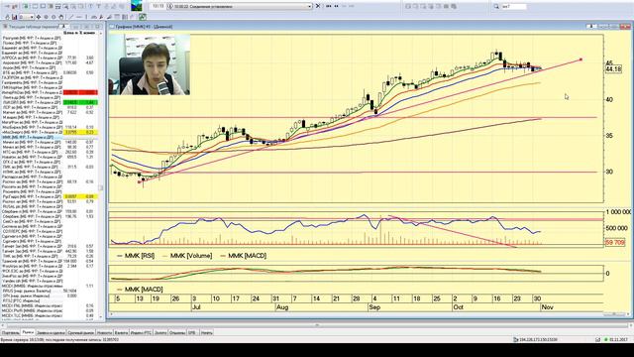The image size is (634, 357).
Task: Open the Индексы РТС tab
Action: click(x=141, y=333)
